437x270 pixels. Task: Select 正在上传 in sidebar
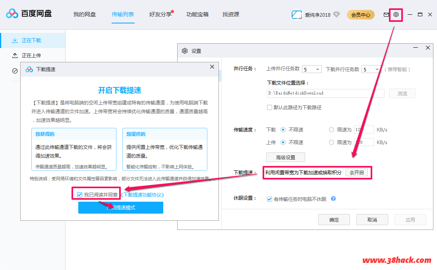coord(31,56)
